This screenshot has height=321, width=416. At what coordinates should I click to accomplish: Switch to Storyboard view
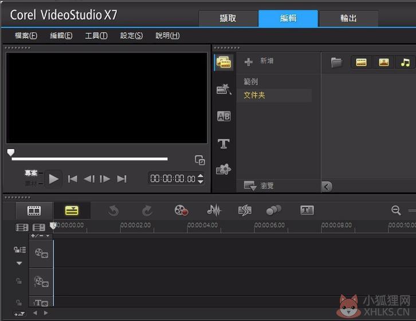34,210
